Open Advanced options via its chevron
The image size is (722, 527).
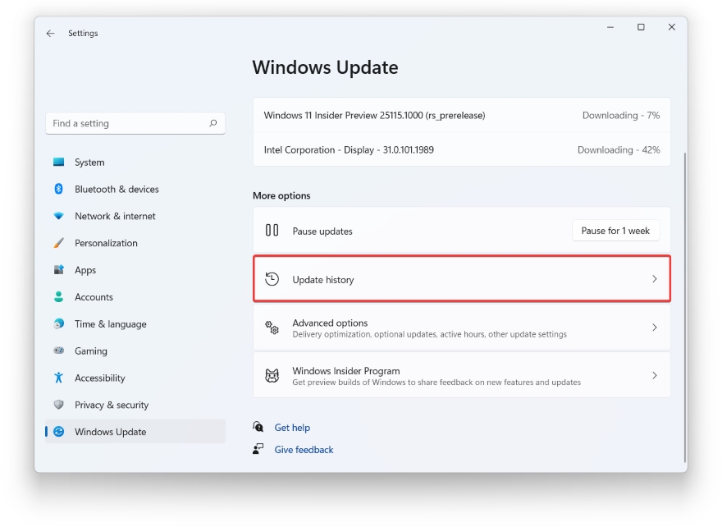coord(654,328)
